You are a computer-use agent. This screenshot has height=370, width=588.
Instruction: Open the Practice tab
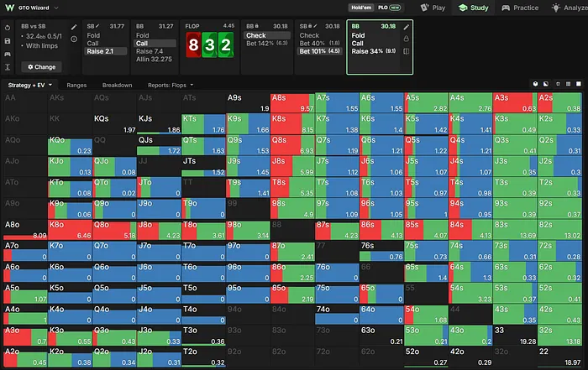(520, 8)
